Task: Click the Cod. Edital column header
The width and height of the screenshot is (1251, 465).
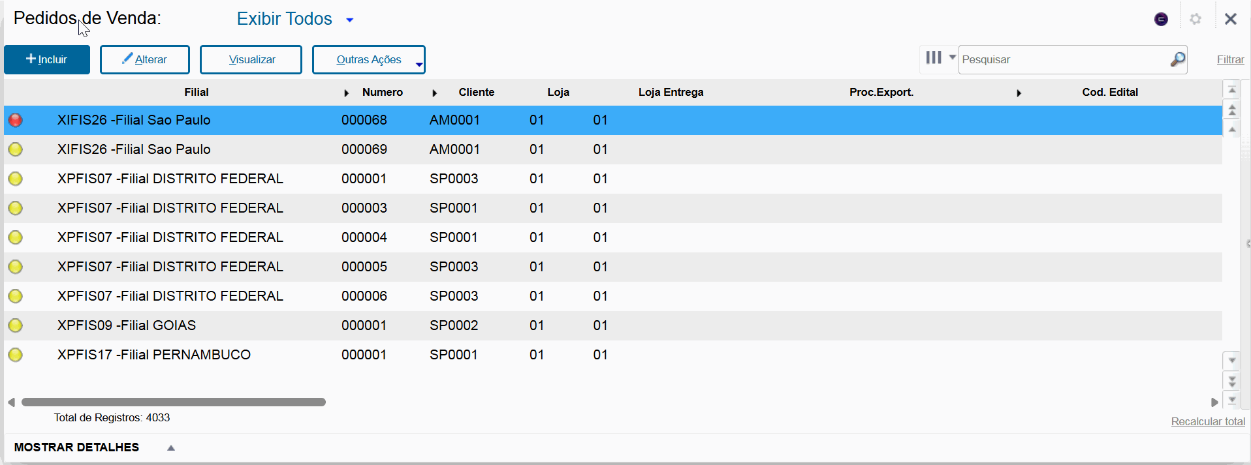Action: point(1110,92)
